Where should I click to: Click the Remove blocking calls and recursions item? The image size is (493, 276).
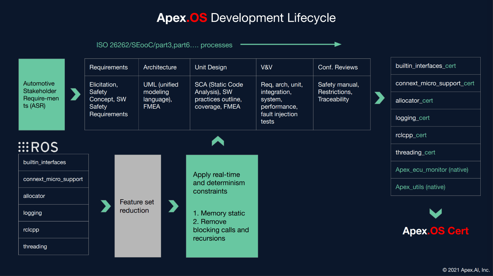[221, 230]
